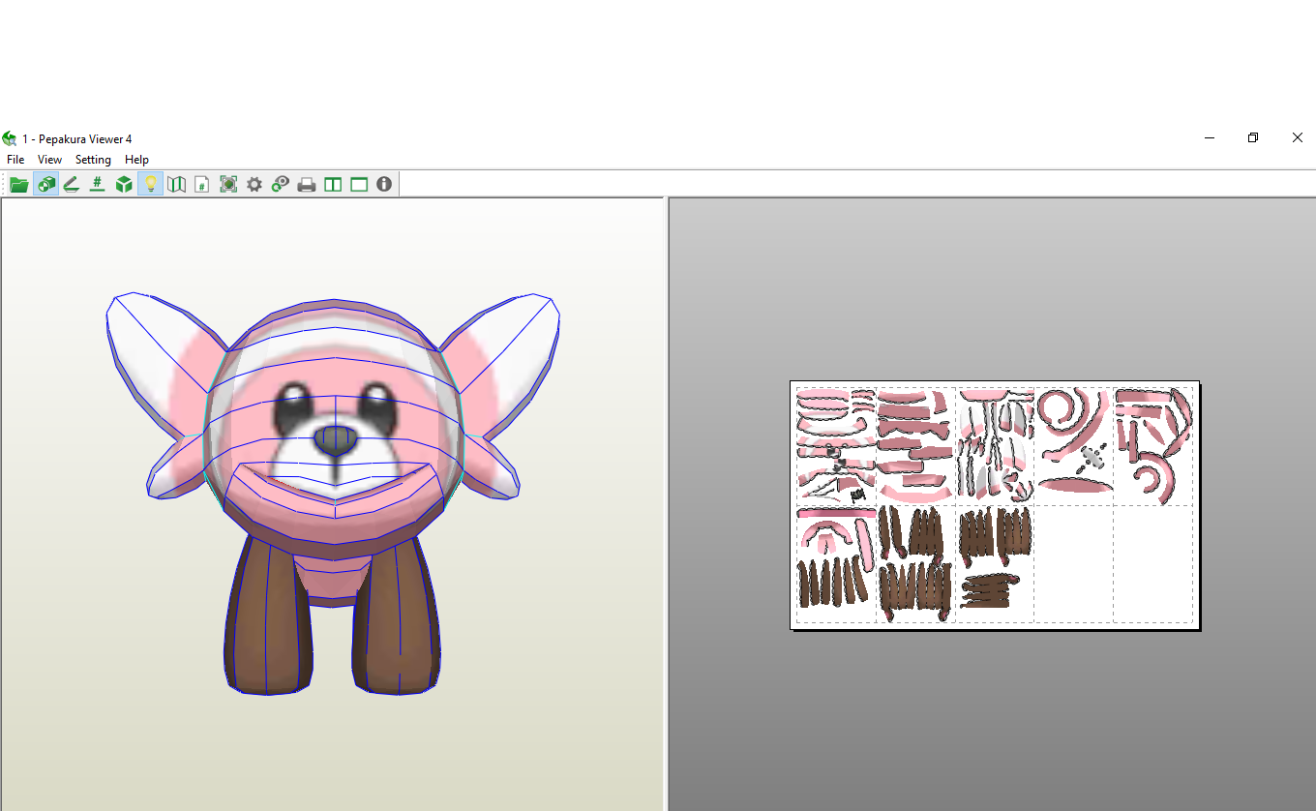Switch to the single-pane window icon
The width and height of the screenshot is (1316, 811).
(x=359, y=184)
